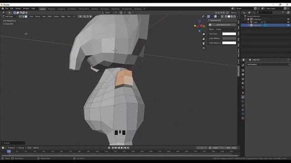Expand the Cube.001 object in outliner
291x163 pixels.
point(248,25)
